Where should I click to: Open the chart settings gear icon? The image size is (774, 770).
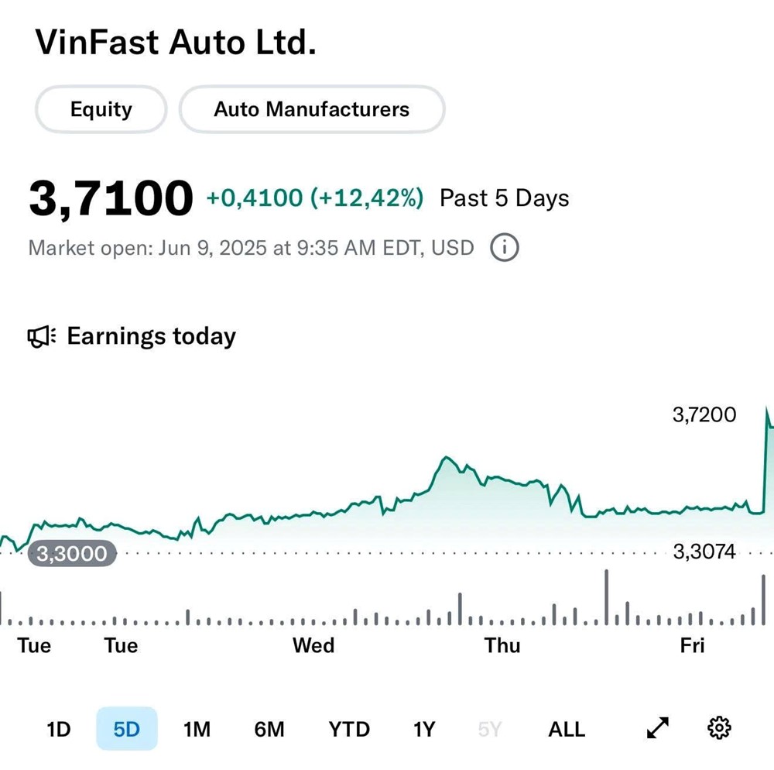(x=719, y=727)
